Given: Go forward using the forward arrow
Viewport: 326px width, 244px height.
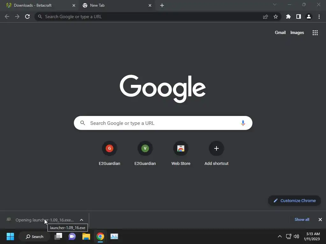Looking at the screenshot, I should click(17, 17).
